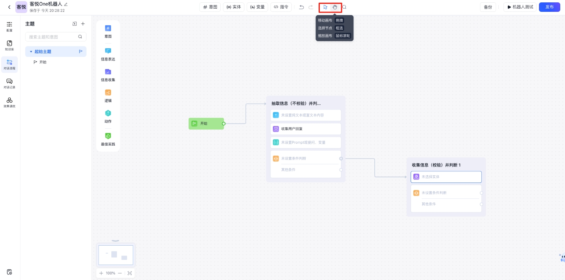Click the 发布 button
The height and width of the screenshot is (280, 565).
pyautogui.click(x=549, y=7)
